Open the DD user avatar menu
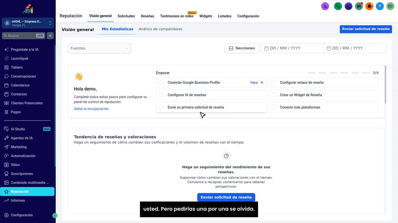Viewport: 398px width, 223px height. pos(390,6)
